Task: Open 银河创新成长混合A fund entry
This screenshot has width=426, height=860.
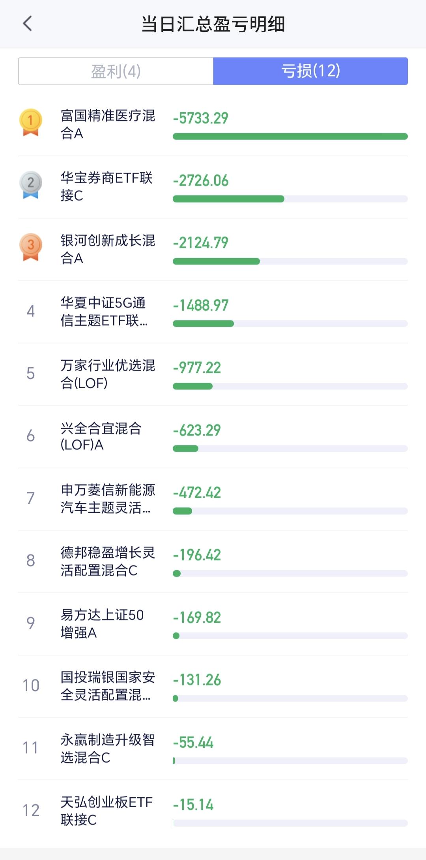Action: coord(213,249)
